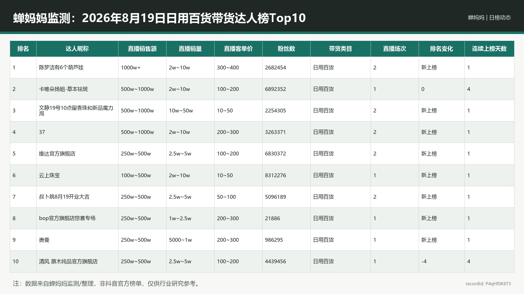The image size is (524, 294).
Task: Click the rank change value -4
Action: coord(424,261)
